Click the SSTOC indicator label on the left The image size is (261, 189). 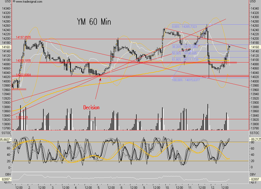[x=5, y=133]
